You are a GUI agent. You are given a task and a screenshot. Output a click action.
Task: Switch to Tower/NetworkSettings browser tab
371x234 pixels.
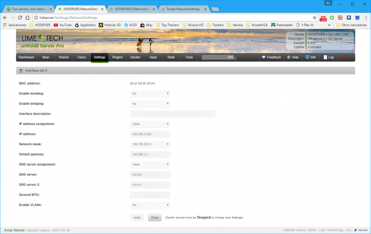(184, 9)
